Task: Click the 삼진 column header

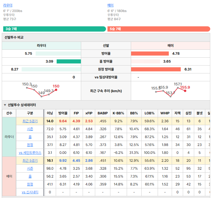Action: click(188, 113)
